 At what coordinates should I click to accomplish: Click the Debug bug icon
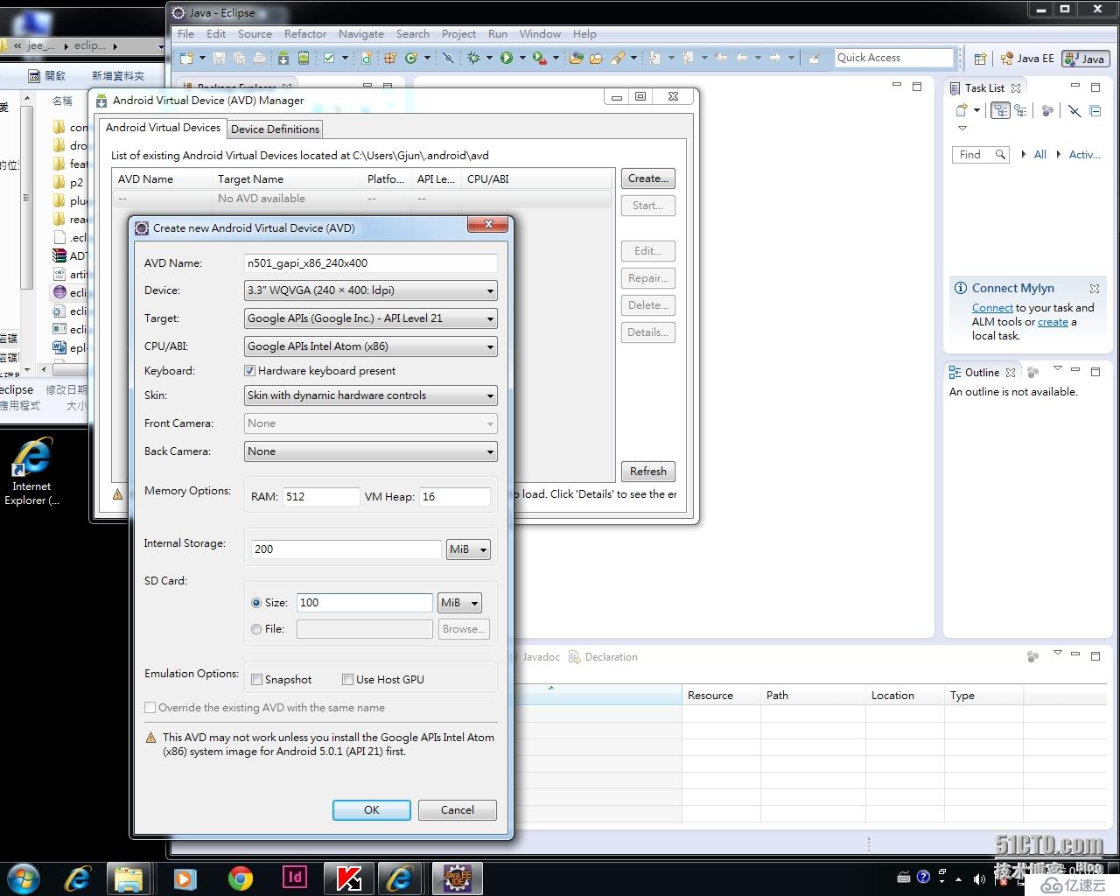pyautogui.click(x=473, y=58)
